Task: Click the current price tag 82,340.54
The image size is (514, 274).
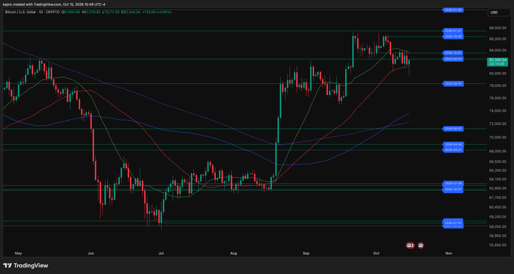Action: tap(497, 60)
